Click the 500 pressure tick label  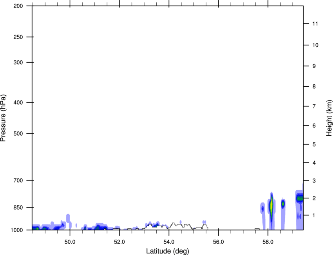(x=18, y=133)
